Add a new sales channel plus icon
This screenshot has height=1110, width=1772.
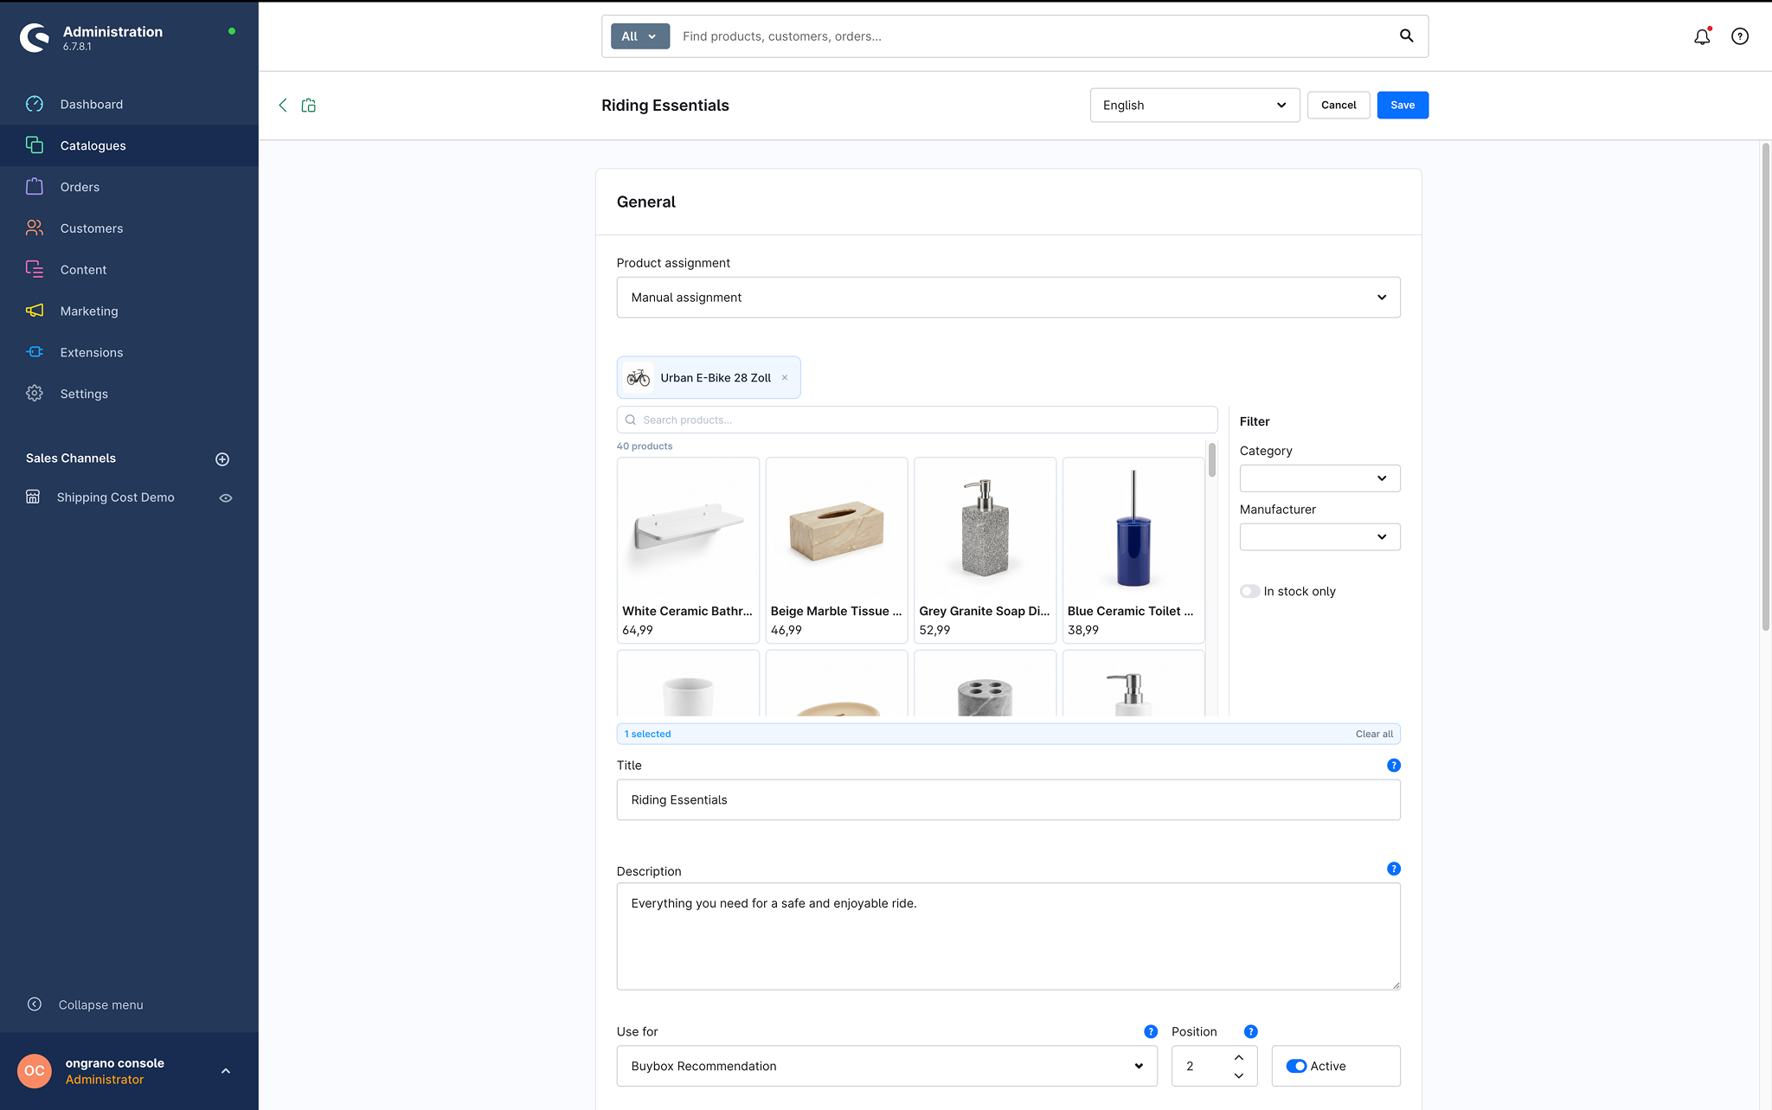pyautogui.click(x=222, y=459)
